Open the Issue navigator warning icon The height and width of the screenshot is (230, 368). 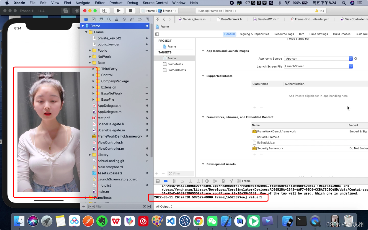tap(117, 19)
